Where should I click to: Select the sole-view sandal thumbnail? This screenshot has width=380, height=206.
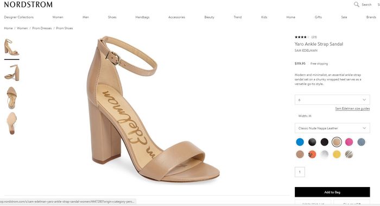11,123
